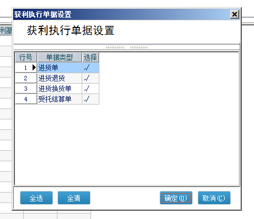Screen dimensions: 254x219
Task: Click the row indicator arrow in row 1
Action: click(34, 68)
